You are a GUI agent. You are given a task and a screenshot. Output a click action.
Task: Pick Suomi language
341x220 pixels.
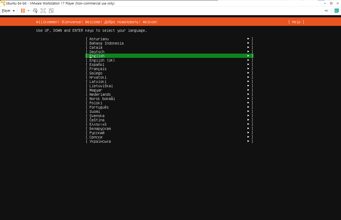pyautogui.click(x=169, y=111)
